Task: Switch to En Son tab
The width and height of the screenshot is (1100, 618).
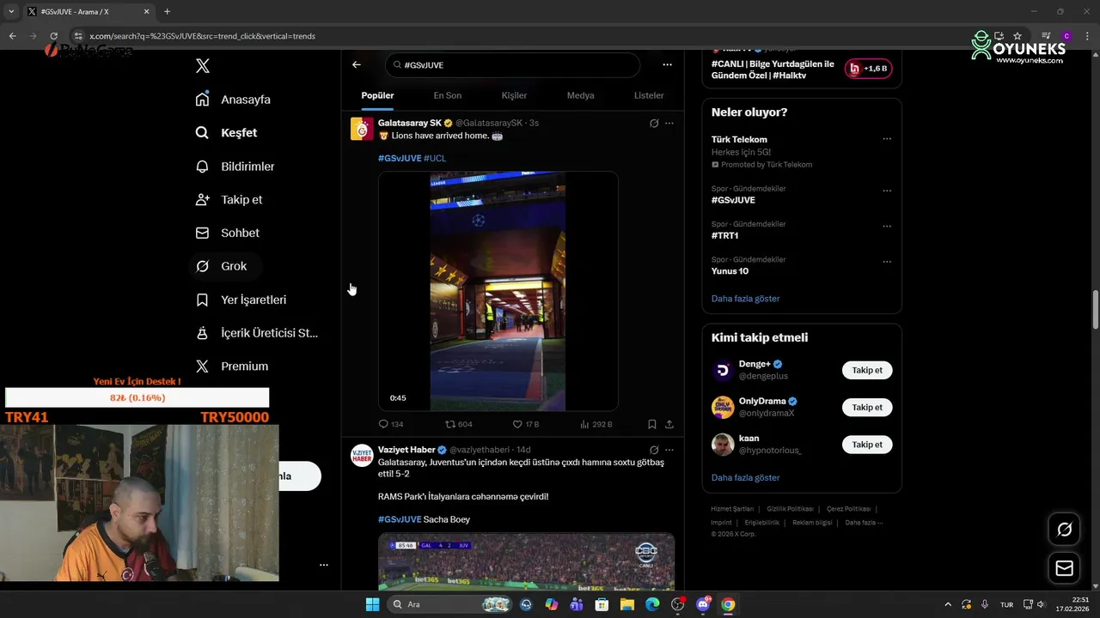Action: pos(447,95)
